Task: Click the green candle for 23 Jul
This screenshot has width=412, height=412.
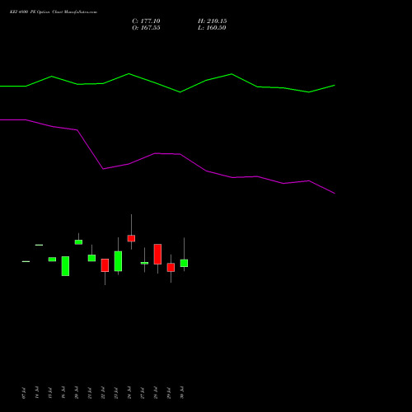Action: (x=118, y=261)
